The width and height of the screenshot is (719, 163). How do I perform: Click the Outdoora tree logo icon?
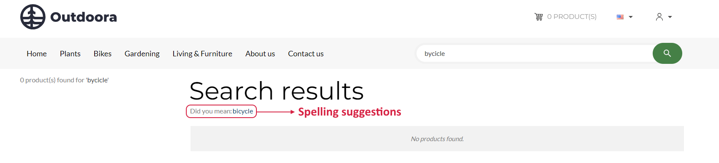[x=33, y=17]
